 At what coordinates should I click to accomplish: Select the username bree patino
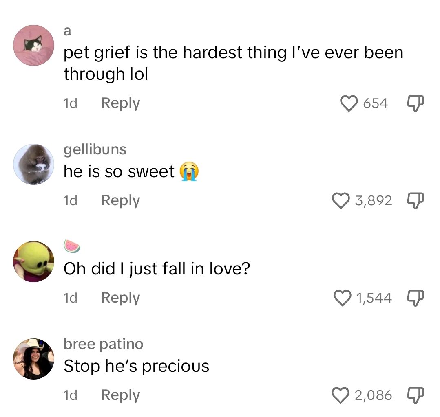click(103, 344)
